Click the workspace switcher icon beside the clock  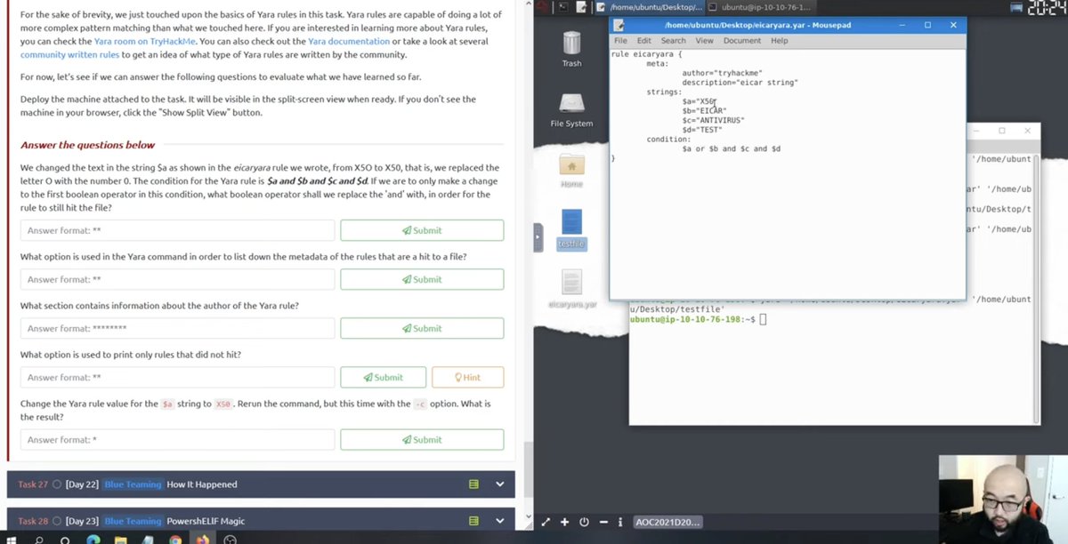[x=1018, y=7]
